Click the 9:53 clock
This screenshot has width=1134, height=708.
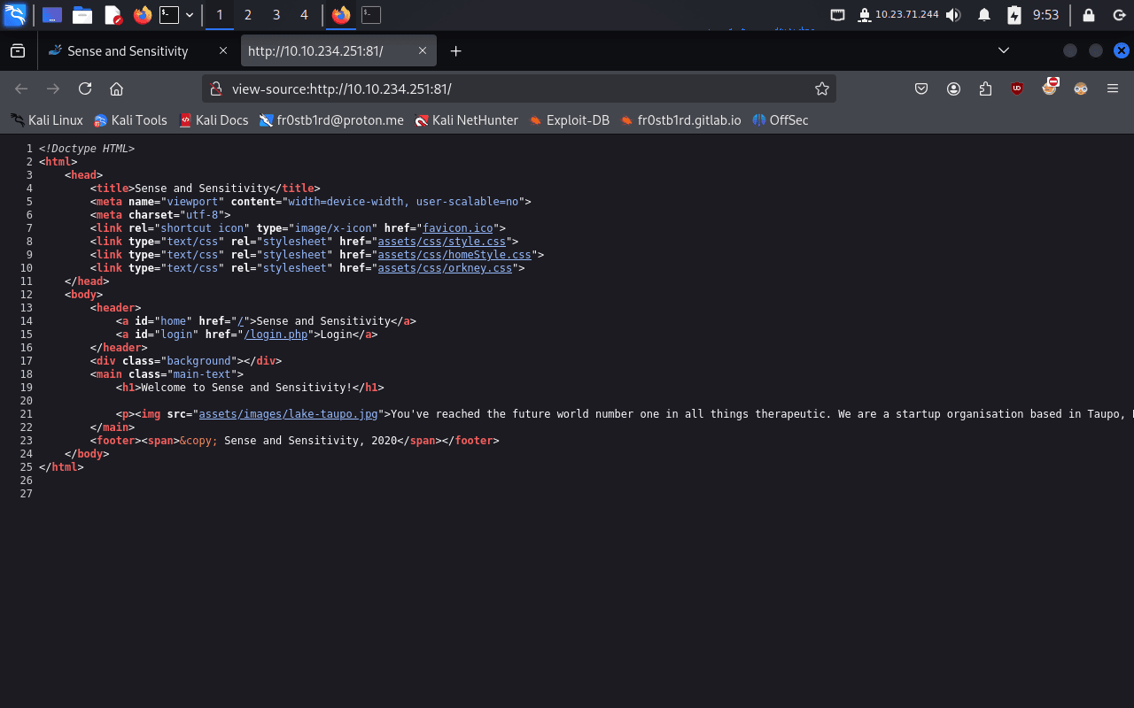pyautogui.click(x=1045, y=15)
